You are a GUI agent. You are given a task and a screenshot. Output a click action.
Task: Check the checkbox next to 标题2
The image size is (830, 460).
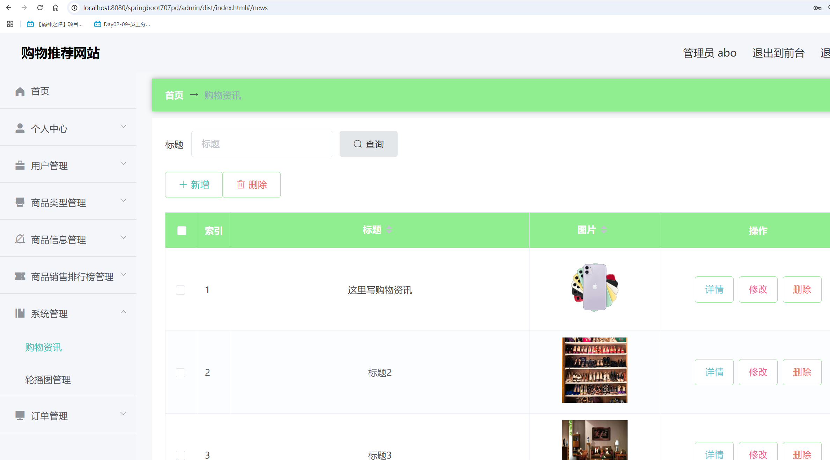tap(180, 372)
